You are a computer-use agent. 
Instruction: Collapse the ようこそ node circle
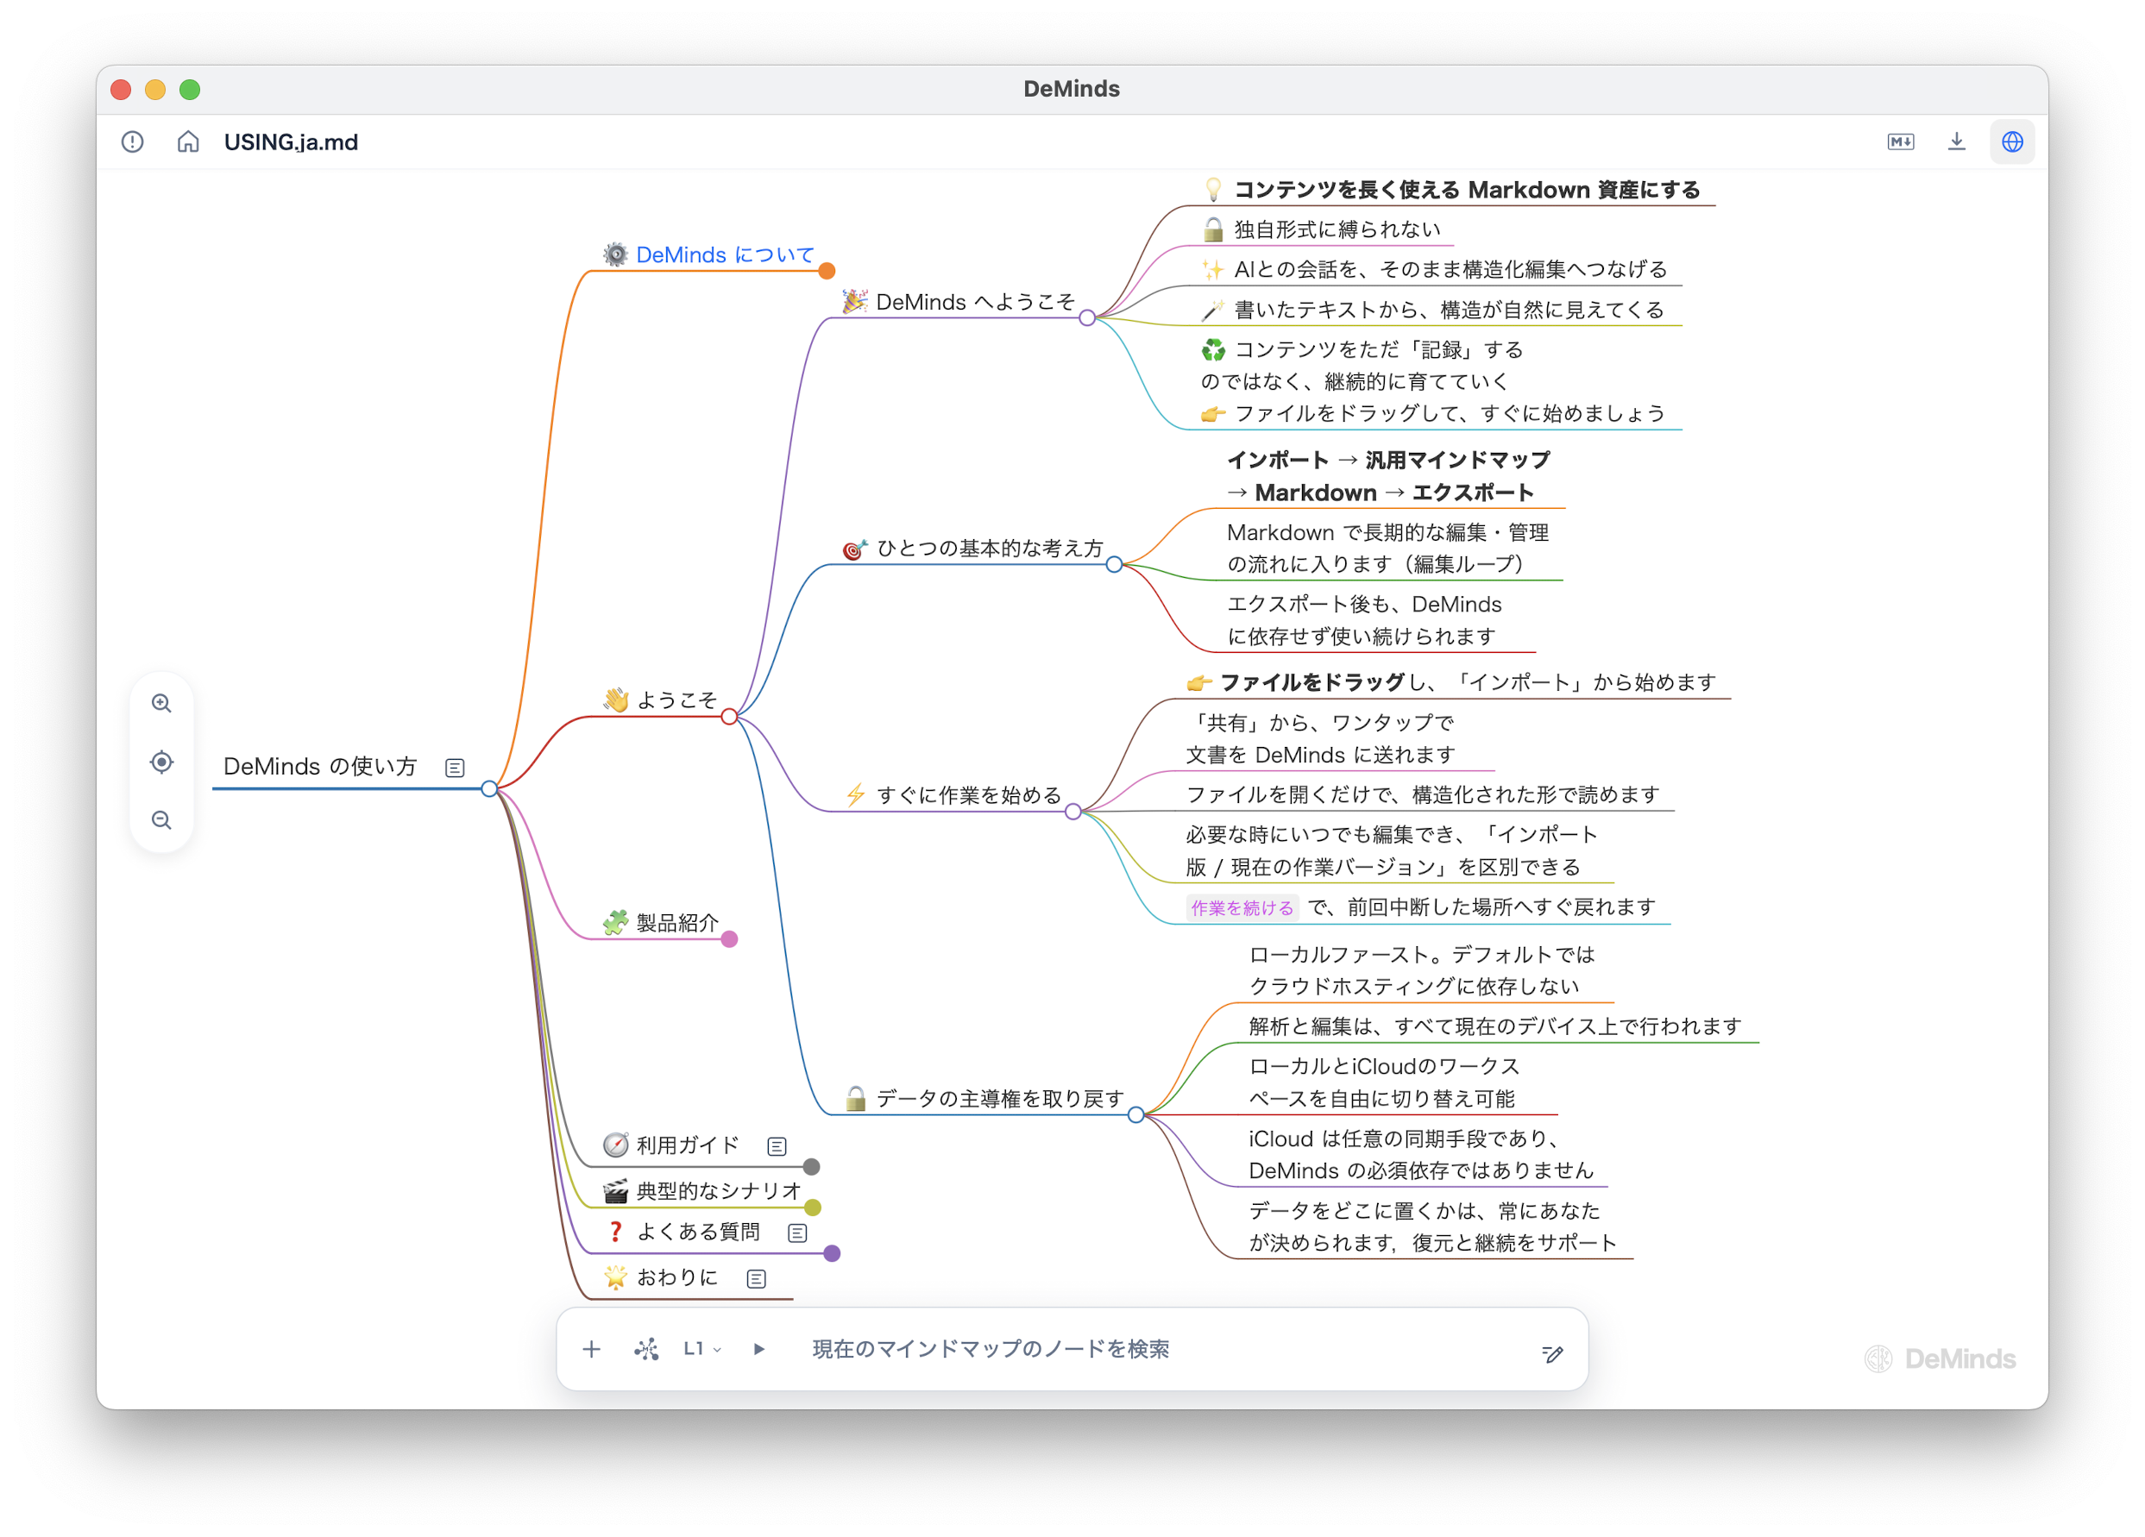tap(729, 717)
